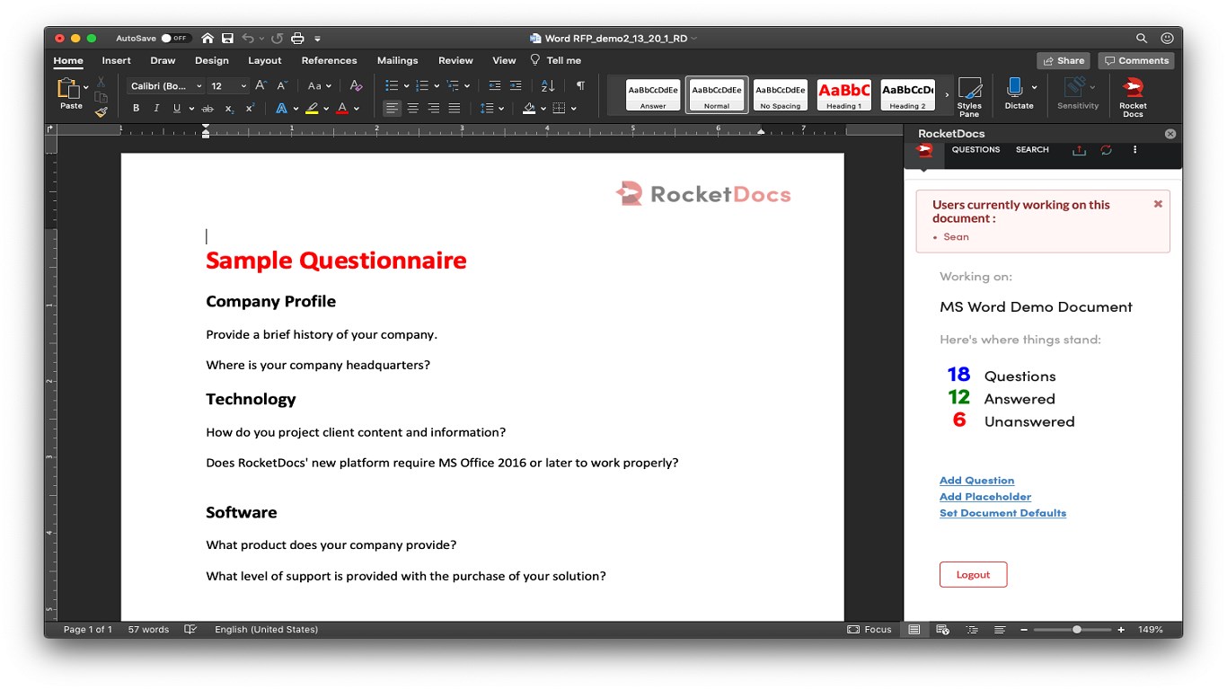The height and width of the screenshot is (690, 1227).
Task: Open the Home icon in title bar
Action: pos(207,39)
